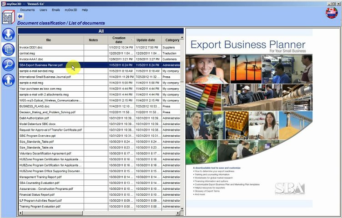Click the Creation date column header

[x=121, y=40]
